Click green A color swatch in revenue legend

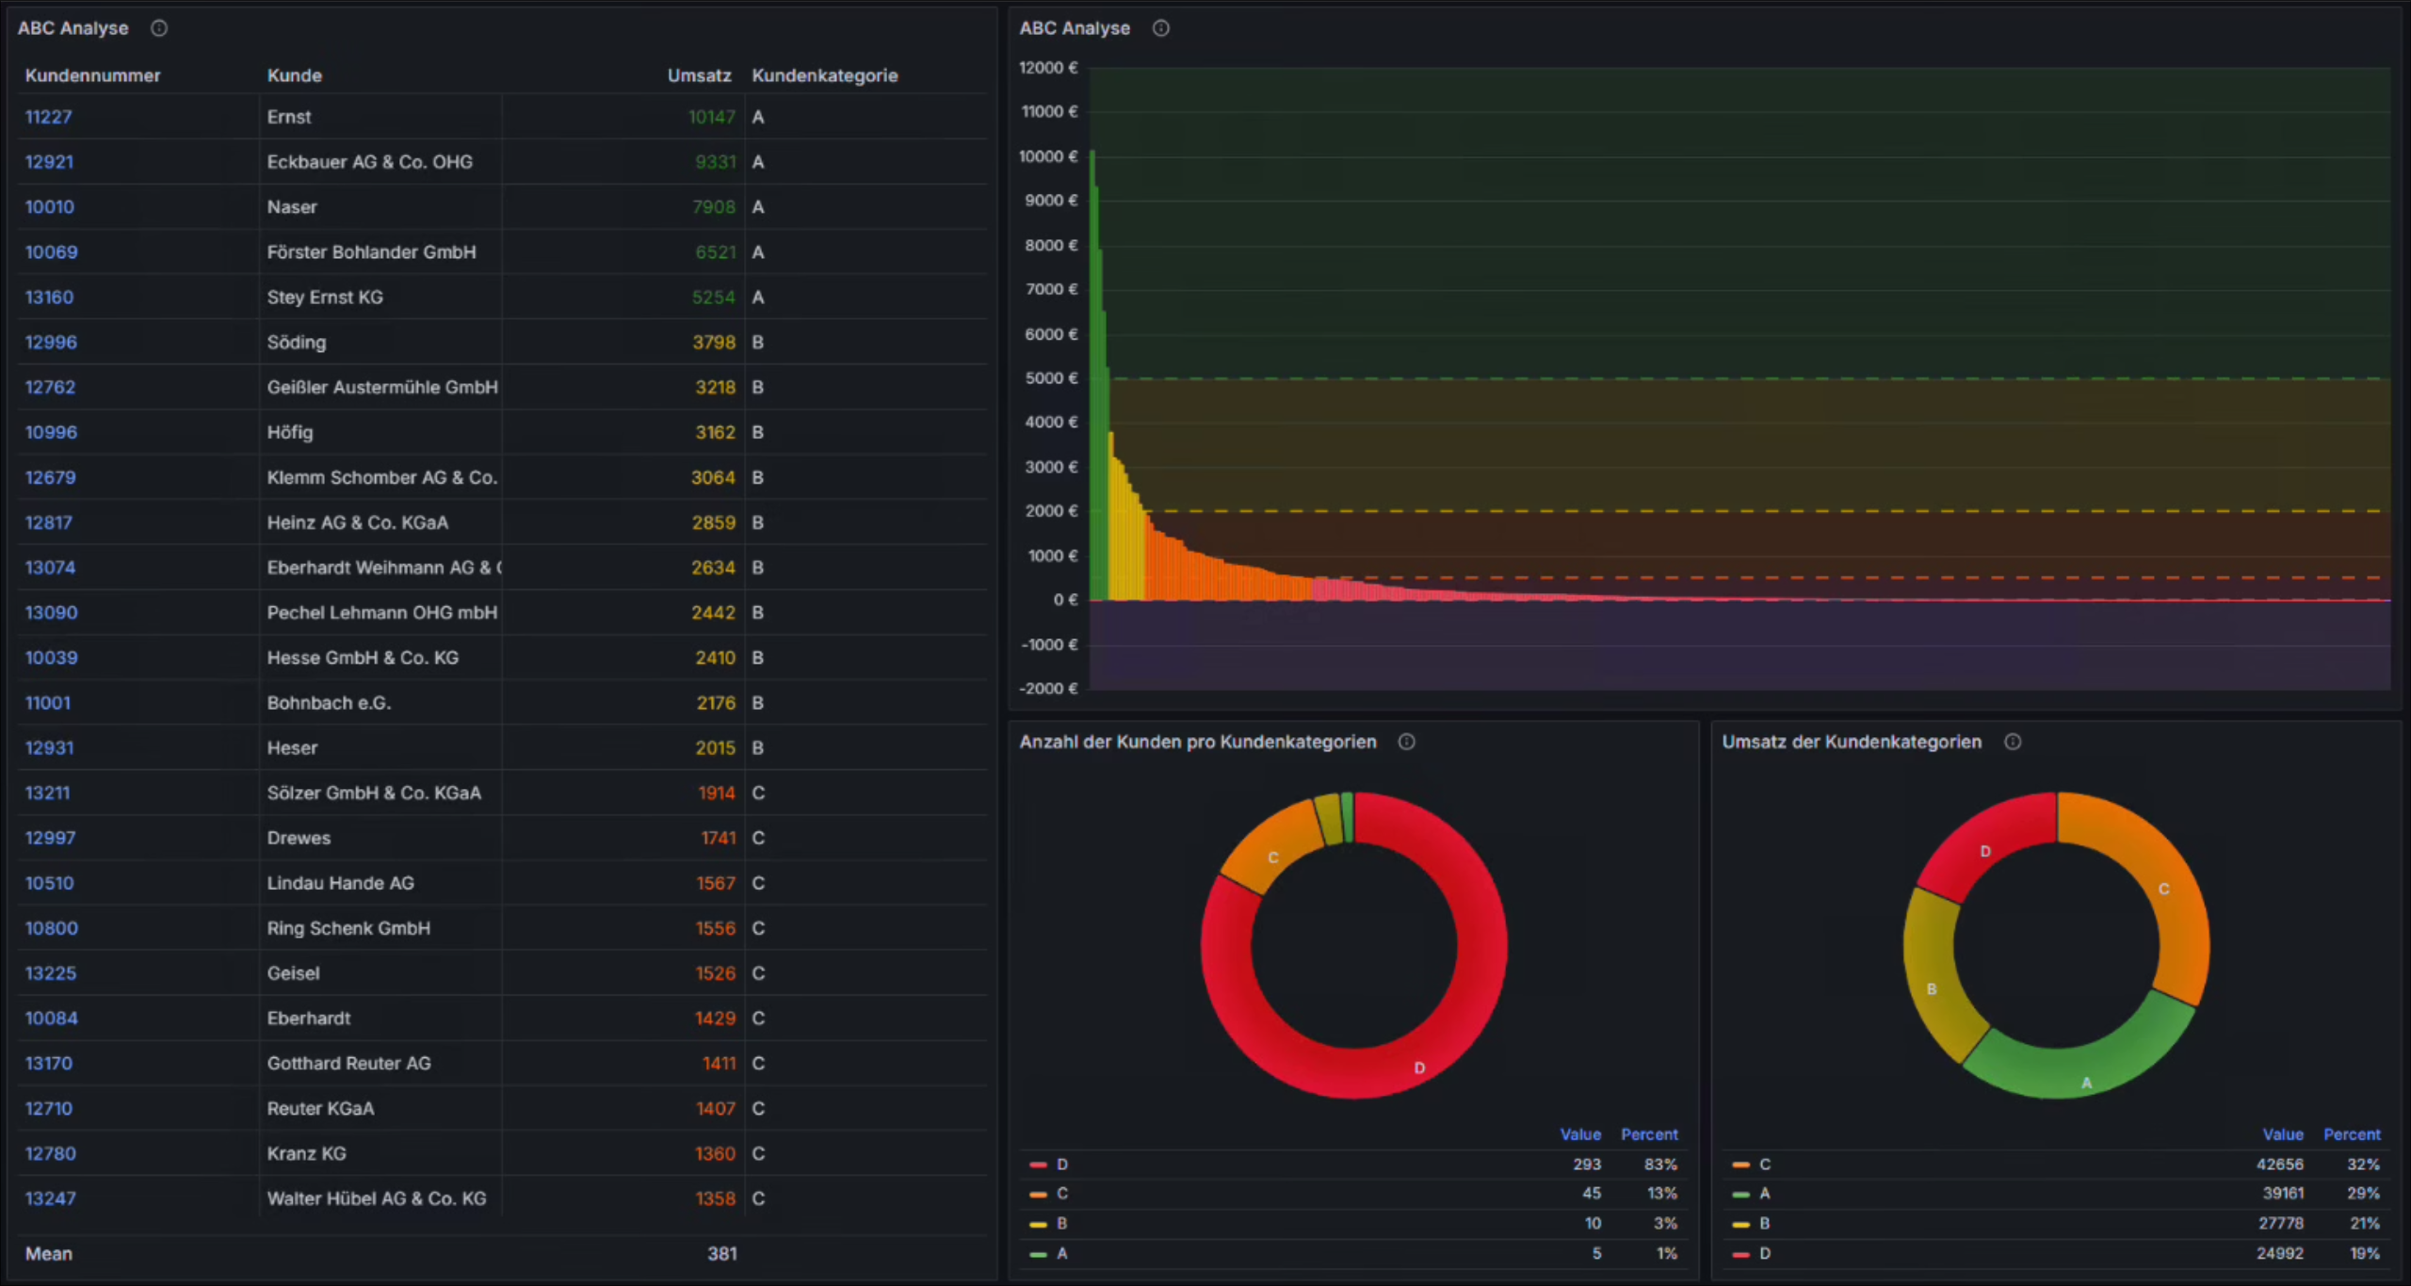[x=1740, y=1195]
